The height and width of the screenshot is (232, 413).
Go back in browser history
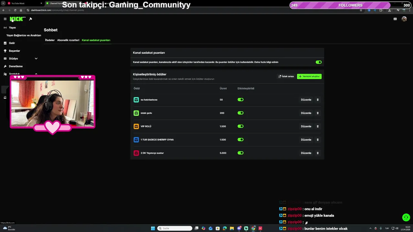pos(4,10)
